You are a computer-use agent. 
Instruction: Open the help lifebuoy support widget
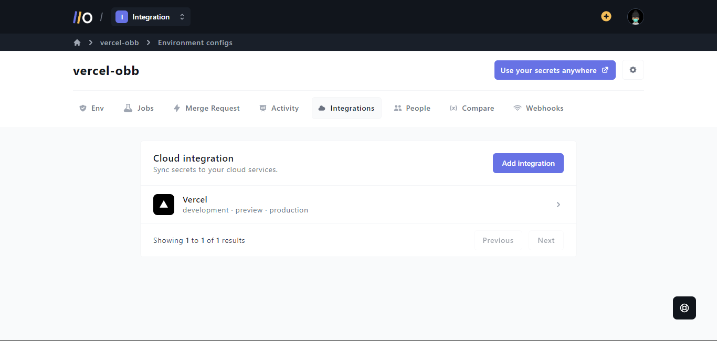(684, 308)
